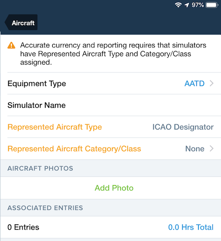The height and width of the screenshot is (241, 221).
Task: Tap the Wi-Fi status icon
Action: 178,5
